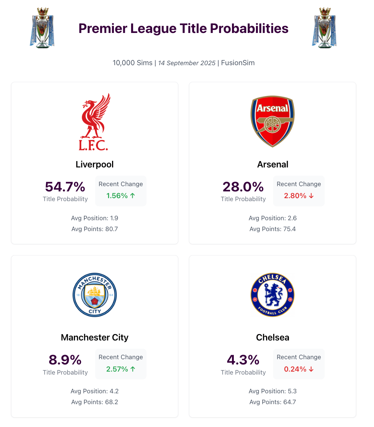Click Manchester City's Recent Change box

click(121, 364)
